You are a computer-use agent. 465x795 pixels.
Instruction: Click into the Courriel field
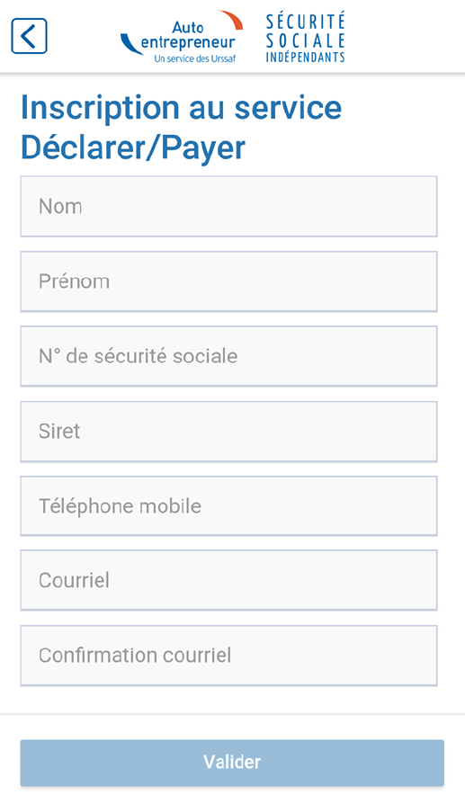pyautogui.click(x=228, y=580)
